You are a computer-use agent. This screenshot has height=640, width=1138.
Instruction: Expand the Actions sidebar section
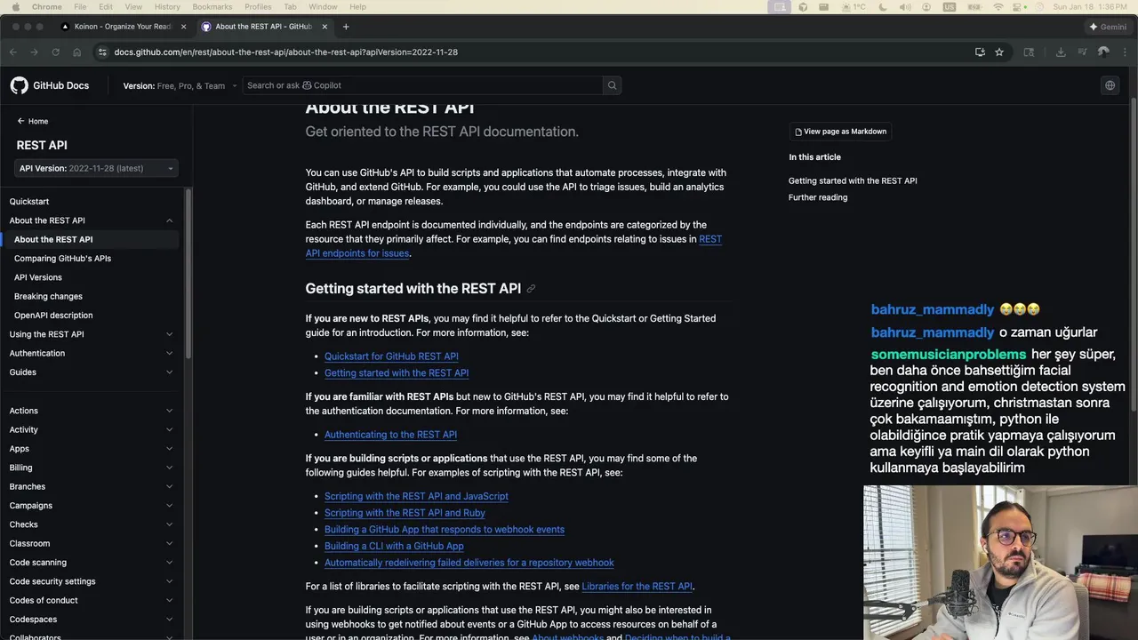(x=169, y=411)
